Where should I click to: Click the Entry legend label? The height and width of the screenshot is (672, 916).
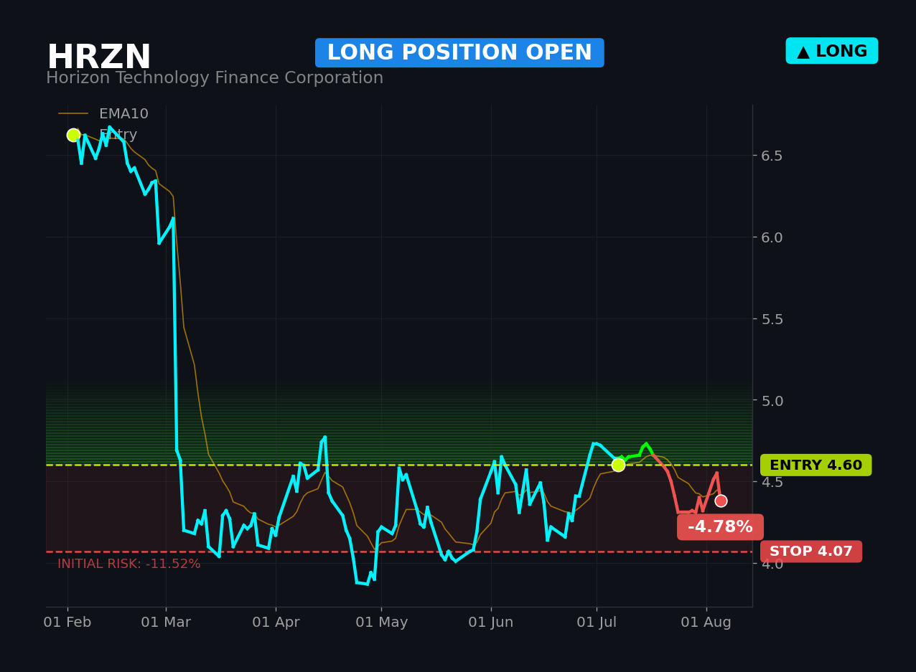coord(118,135)
